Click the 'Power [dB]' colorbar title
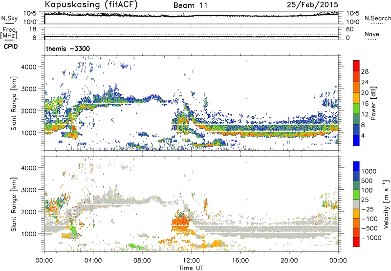The width and height of the screenshot is (391, 271). [373, 103]
